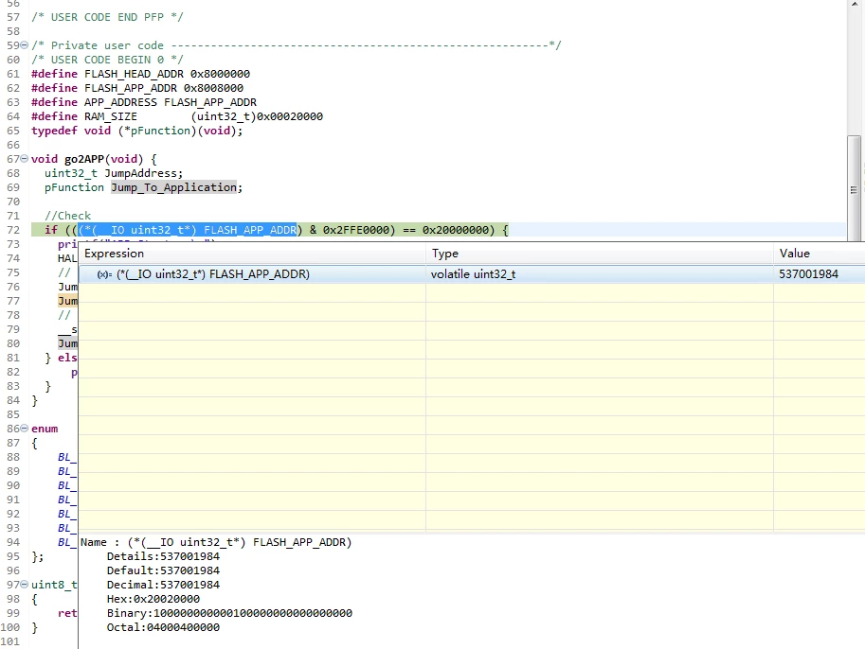The height and width of the screenshot is (649, 865).
Task: Collapse the function fold at line 97
Action: 25,585
